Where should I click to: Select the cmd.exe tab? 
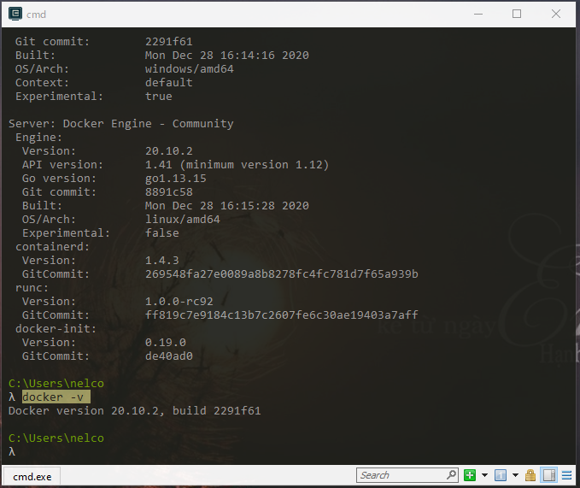[x=32, y=477]
